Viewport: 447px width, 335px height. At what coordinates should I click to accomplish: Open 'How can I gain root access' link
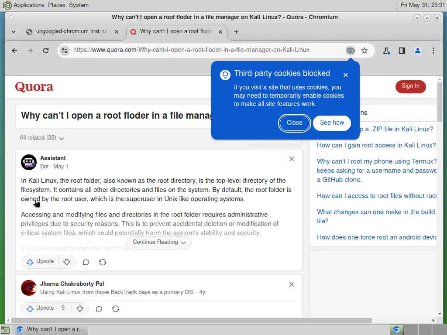coord(376,145)
